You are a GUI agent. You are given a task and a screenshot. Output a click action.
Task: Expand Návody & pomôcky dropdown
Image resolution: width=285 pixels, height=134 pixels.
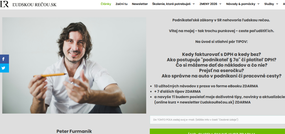(x=243, y=4)
